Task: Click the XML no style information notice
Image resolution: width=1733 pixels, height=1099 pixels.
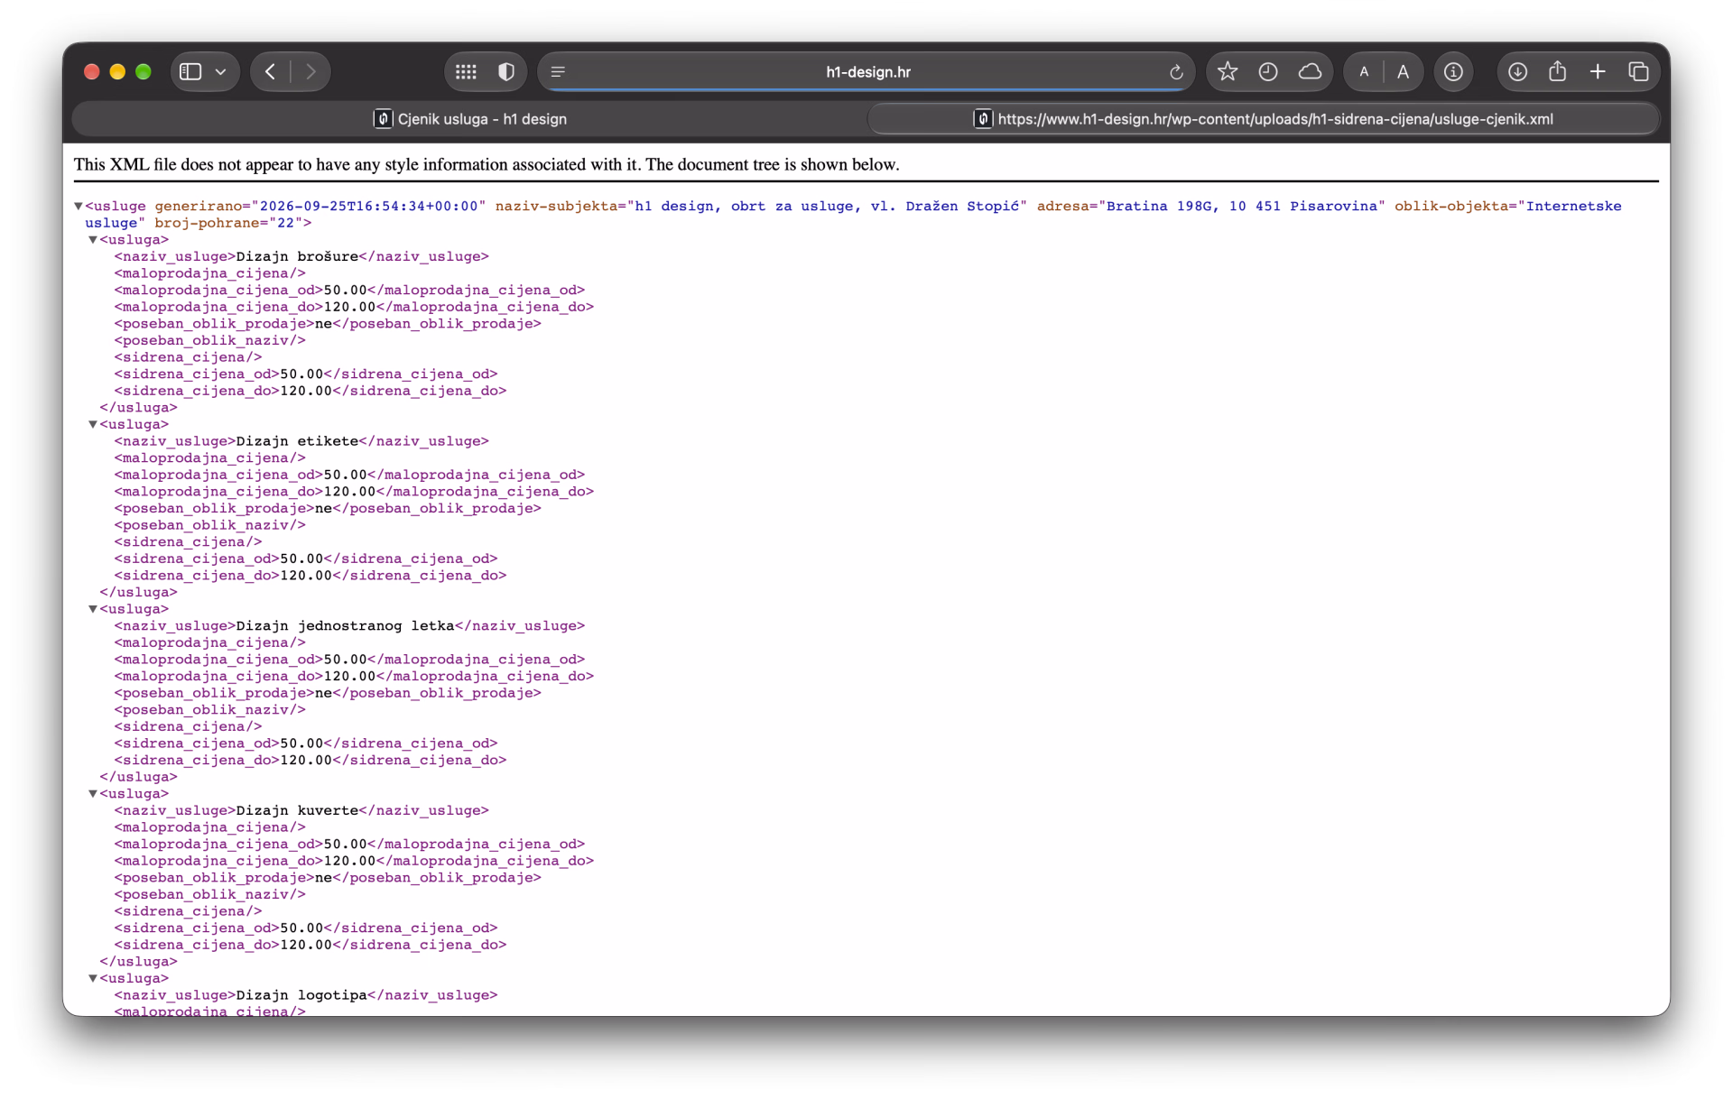Action: tap(487, 164)
